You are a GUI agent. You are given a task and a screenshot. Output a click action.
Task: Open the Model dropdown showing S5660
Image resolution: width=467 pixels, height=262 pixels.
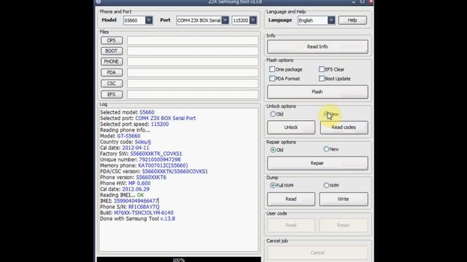click(149, 20)
